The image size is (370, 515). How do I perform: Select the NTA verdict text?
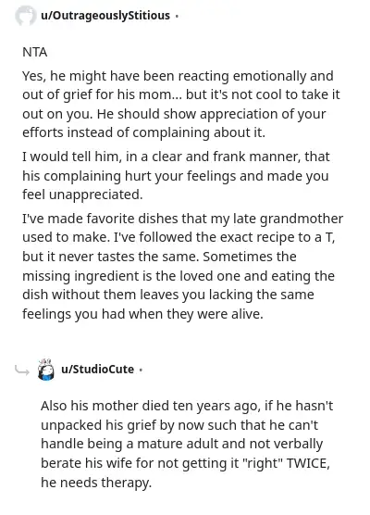(35, 53)
